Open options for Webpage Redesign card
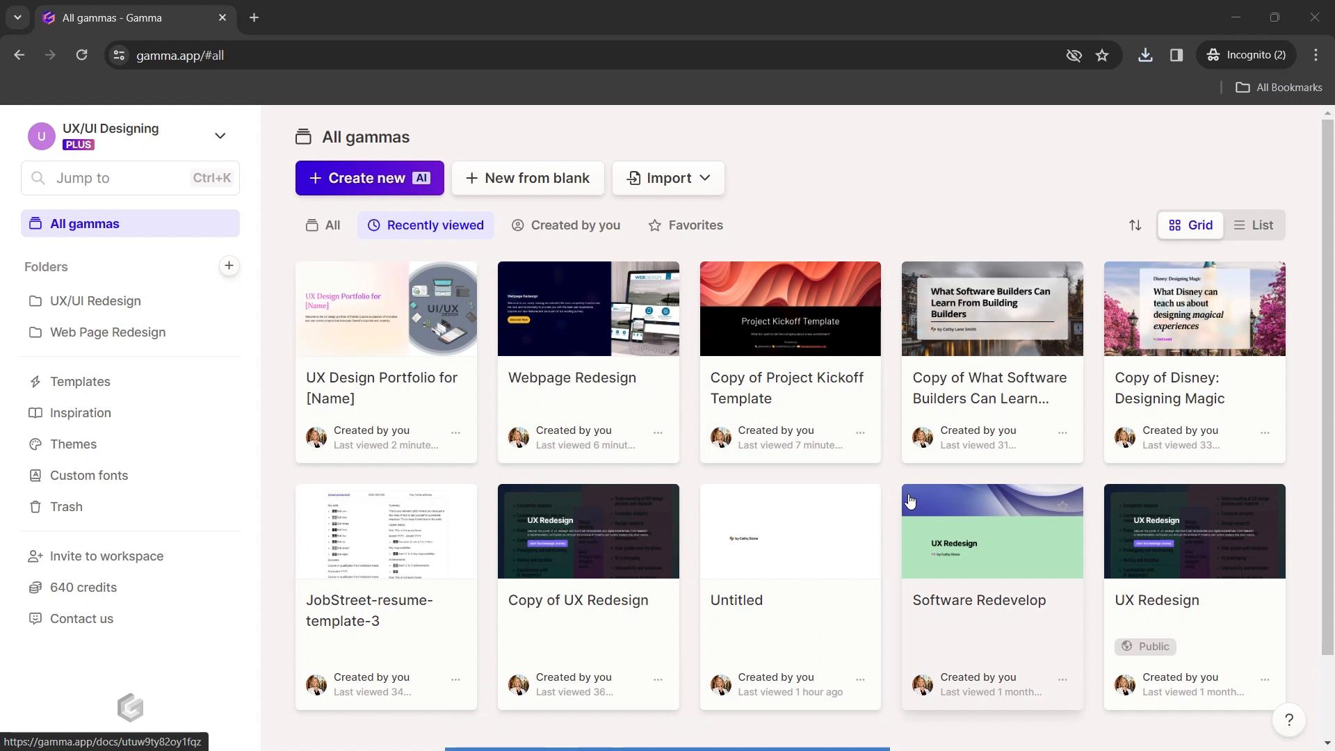This screenshot has width=1335, height=751. (x=658, y=432)
